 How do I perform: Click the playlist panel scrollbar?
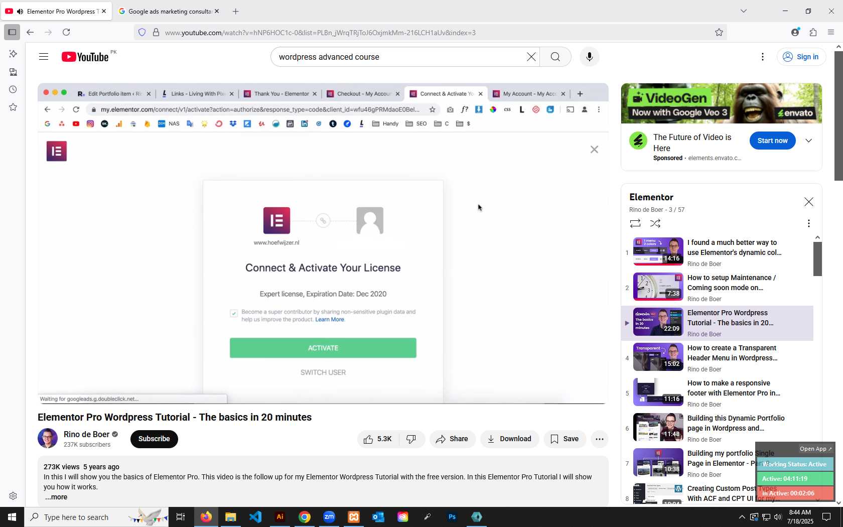pos(817,258)
